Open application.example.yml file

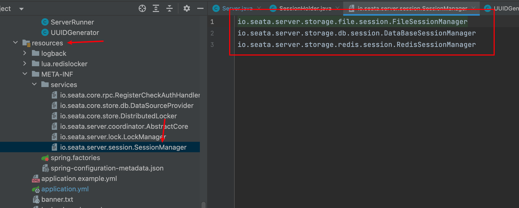click(79, 179)
